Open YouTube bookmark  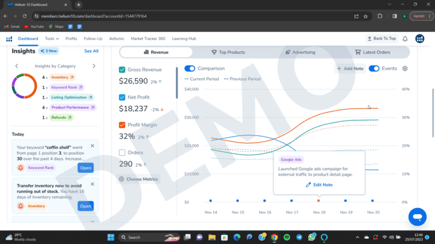click(x=34, y=27)
